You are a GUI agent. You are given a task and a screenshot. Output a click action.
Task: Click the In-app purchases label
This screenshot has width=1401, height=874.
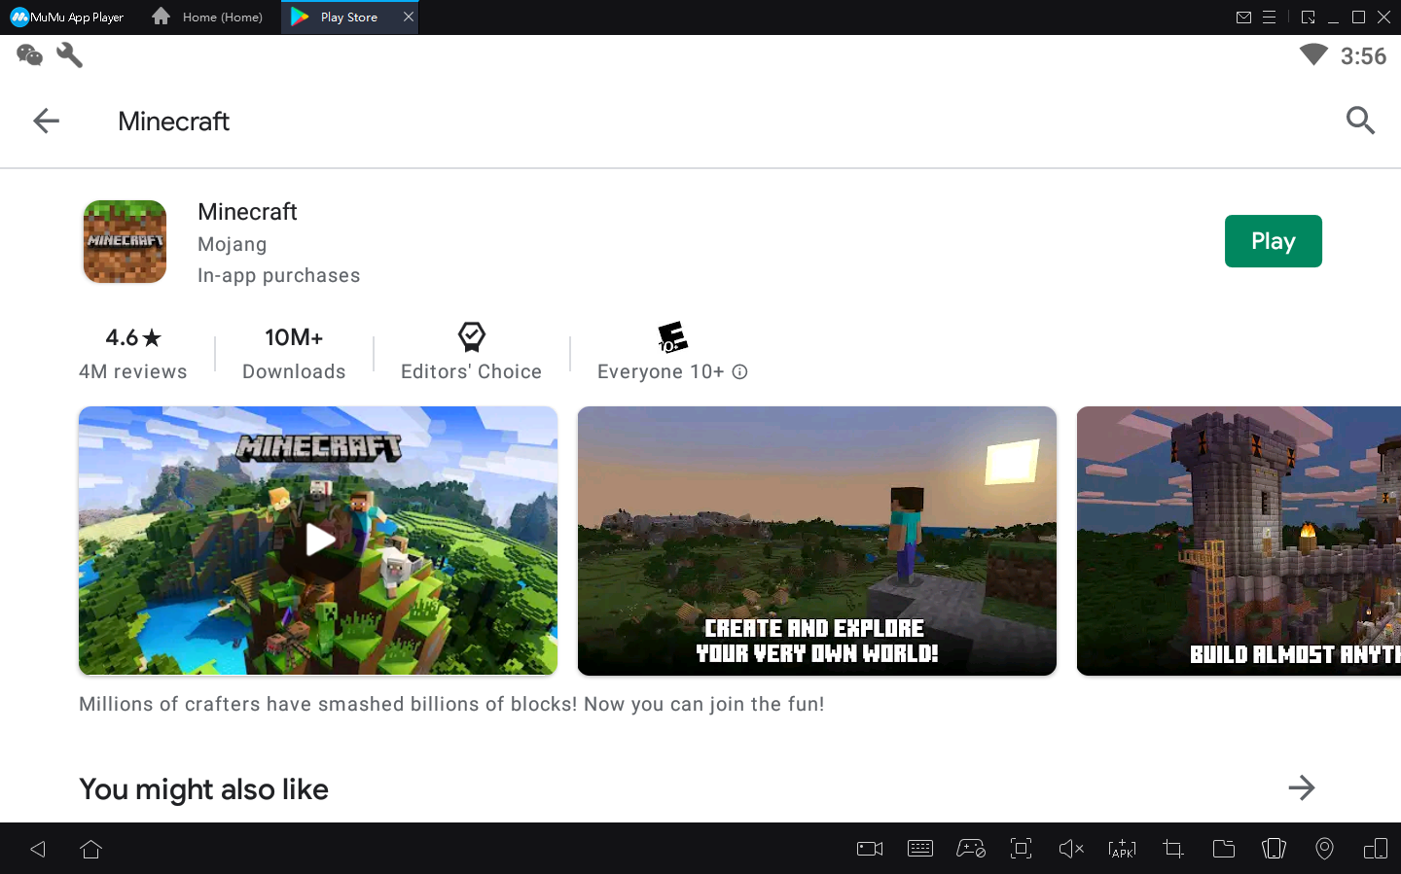point(278,275)
